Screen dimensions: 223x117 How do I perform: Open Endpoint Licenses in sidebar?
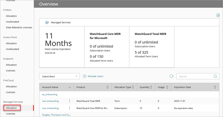11,70
